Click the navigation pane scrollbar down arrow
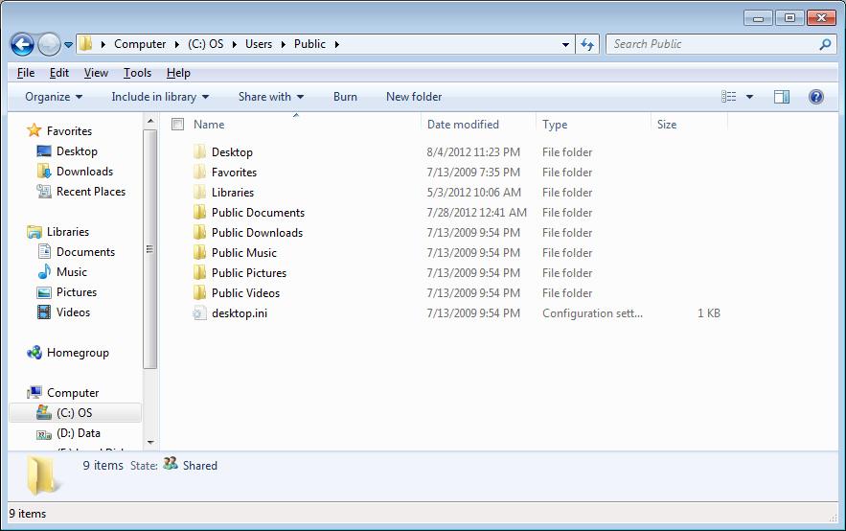 coord(150,443)
